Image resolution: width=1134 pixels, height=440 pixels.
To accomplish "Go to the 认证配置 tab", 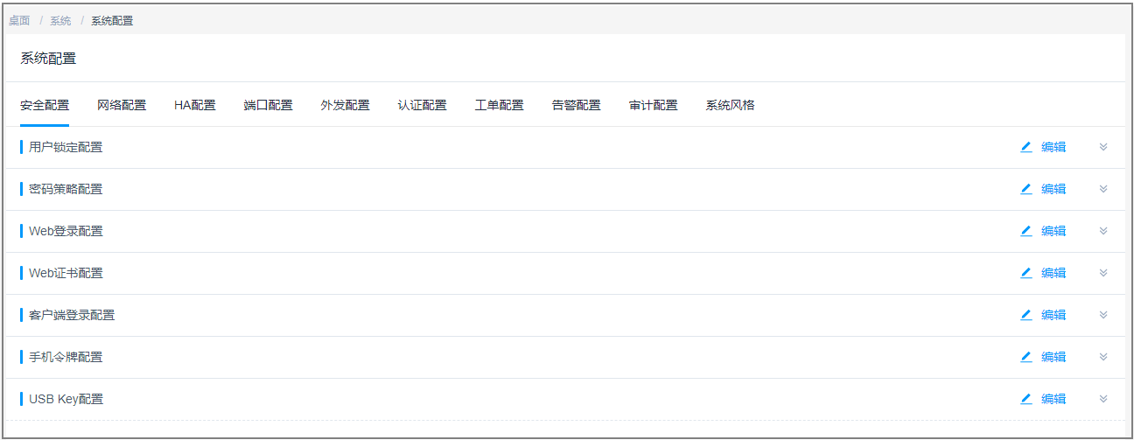I will [x=422, y=105].
